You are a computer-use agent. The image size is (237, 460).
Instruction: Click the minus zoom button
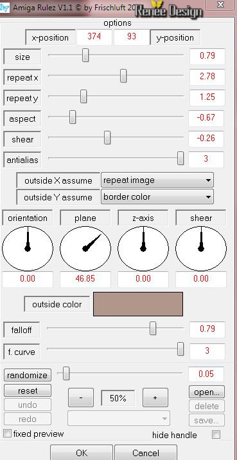click(81, 398)
